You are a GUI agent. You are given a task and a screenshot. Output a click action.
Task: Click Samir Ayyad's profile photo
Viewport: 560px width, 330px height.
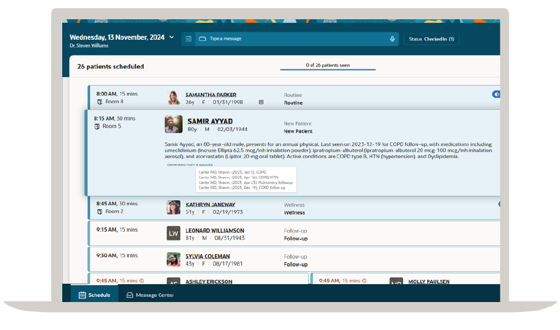pyautogui.click(x=174, y=124)
